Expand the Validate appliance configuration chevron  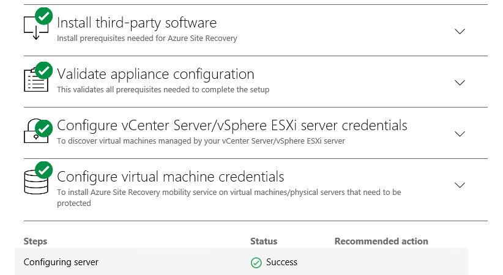[x=460, y=82]
